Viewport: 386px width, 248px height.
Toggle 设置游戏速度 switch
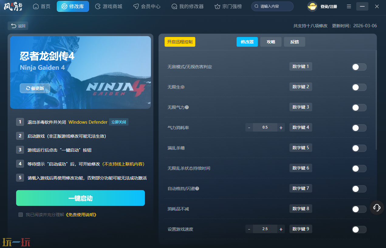pyautogui.click(x=359, y=230)
